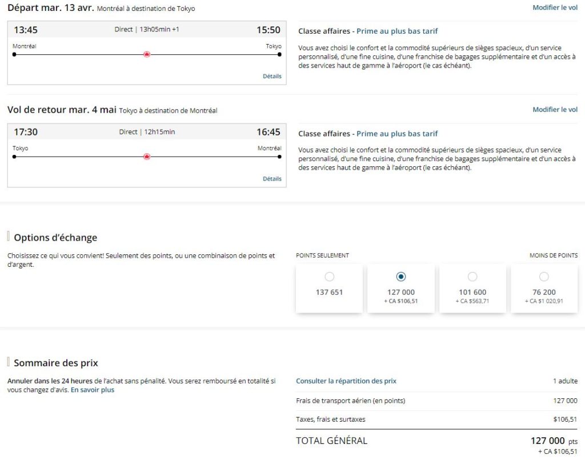Viewport: 585px width, 460px height.
Task: Select the 137 651 points only option
Action: (x=329, y=276)
